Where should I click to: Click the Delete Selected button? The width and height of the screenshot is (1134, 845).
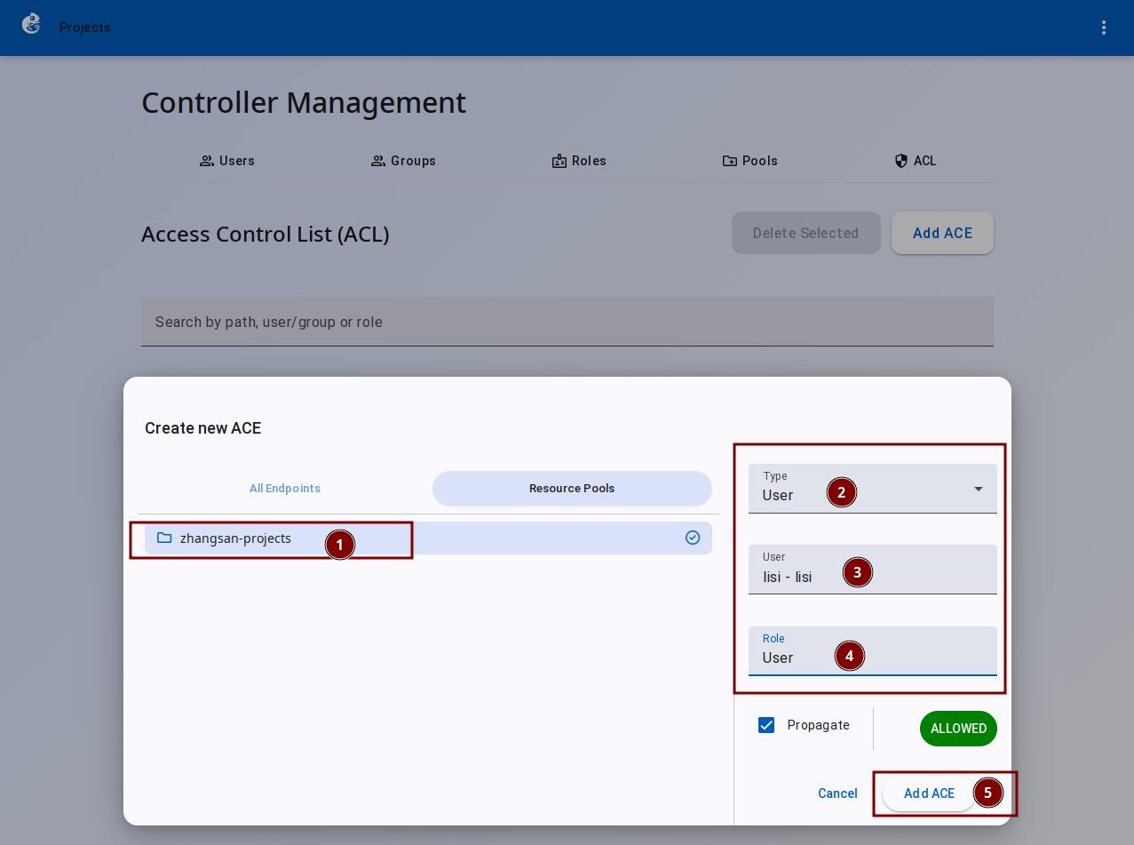(806, 233)
